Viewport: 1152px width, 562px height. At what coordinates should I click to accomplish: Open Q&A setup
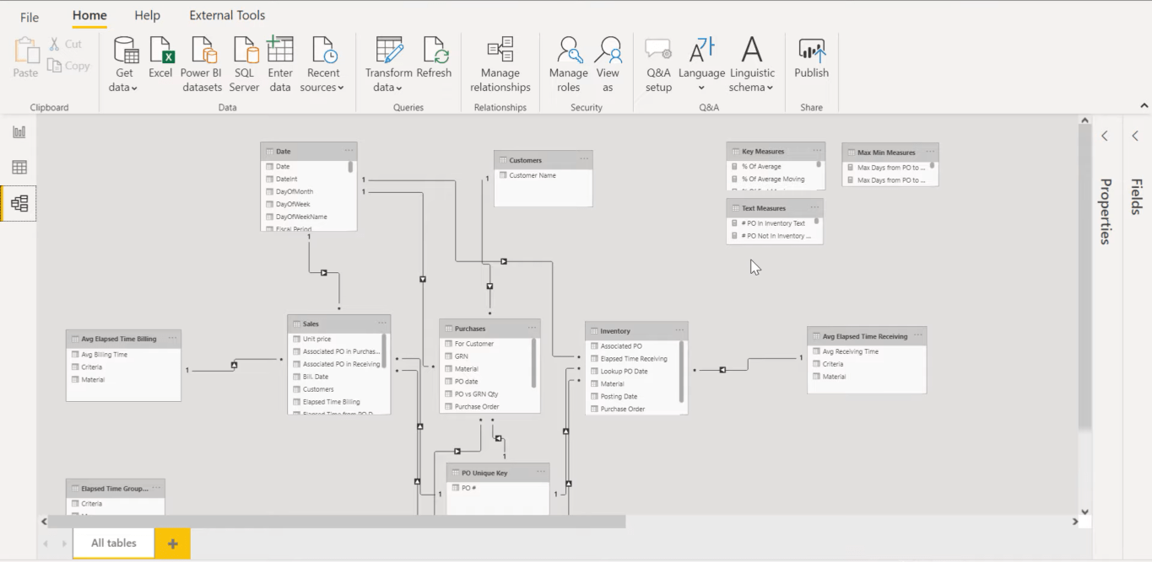pyautogui.click(x=658, y=65)
